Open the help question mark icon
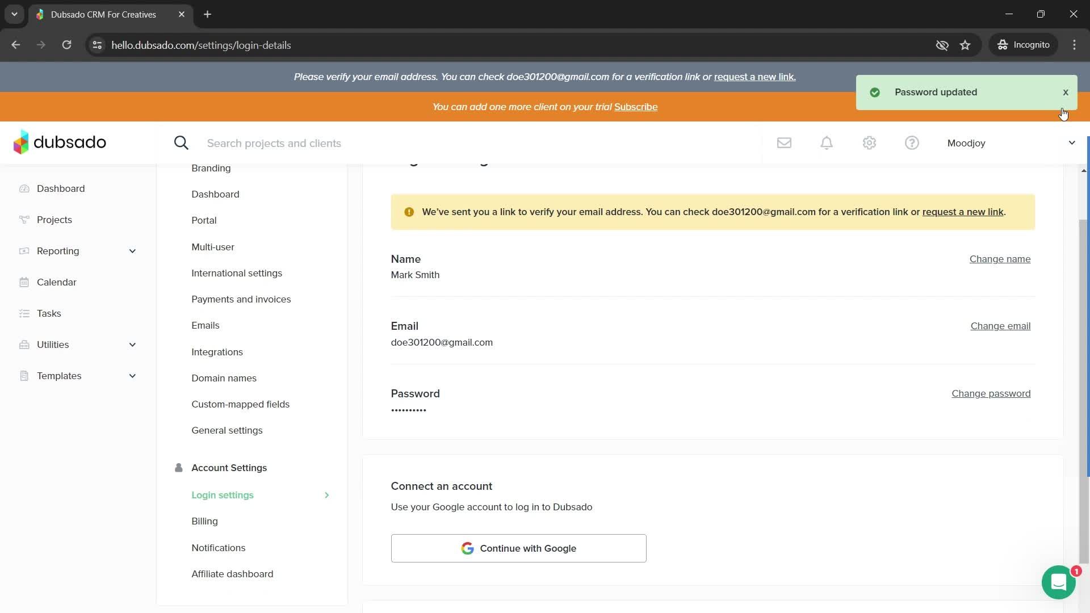The image size is (1090, 613). click(912, 143)
